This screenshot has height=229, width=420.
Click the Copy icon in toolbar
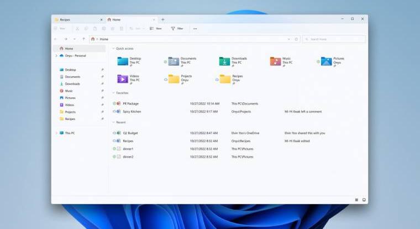point(86,28)
